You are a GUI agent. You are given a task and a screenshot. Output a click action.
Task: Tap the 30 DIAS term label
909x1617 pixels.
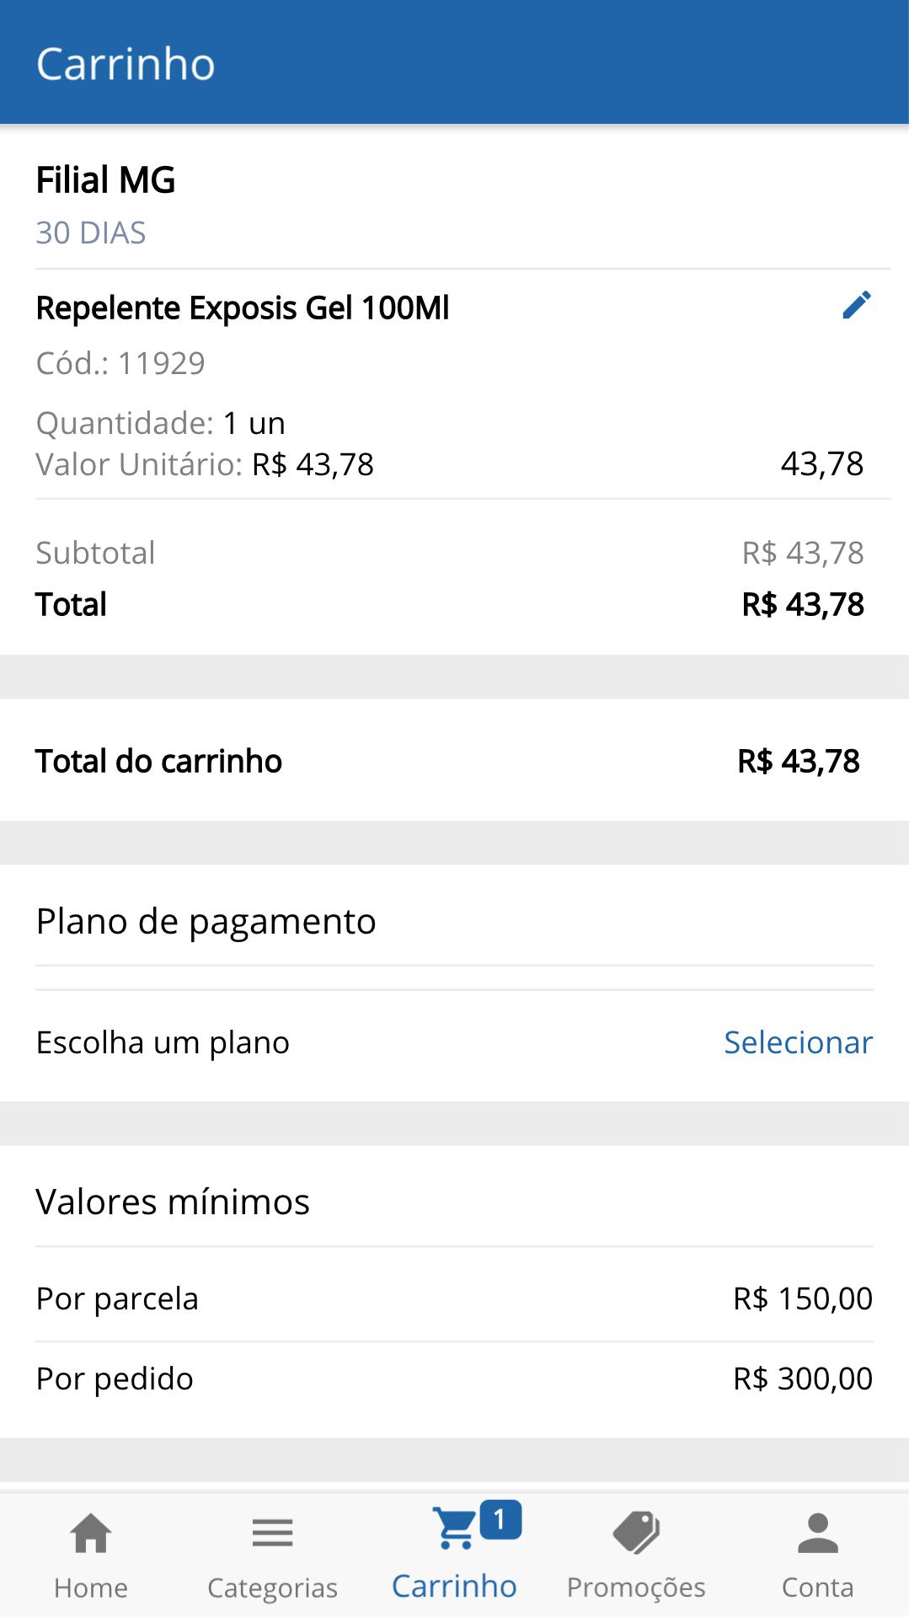pos(91,233)
